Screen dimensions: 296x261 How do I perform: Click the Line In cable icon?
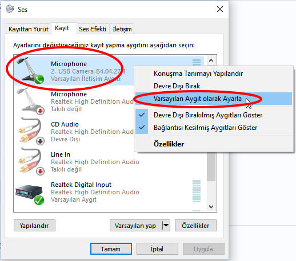coord(31,161)
